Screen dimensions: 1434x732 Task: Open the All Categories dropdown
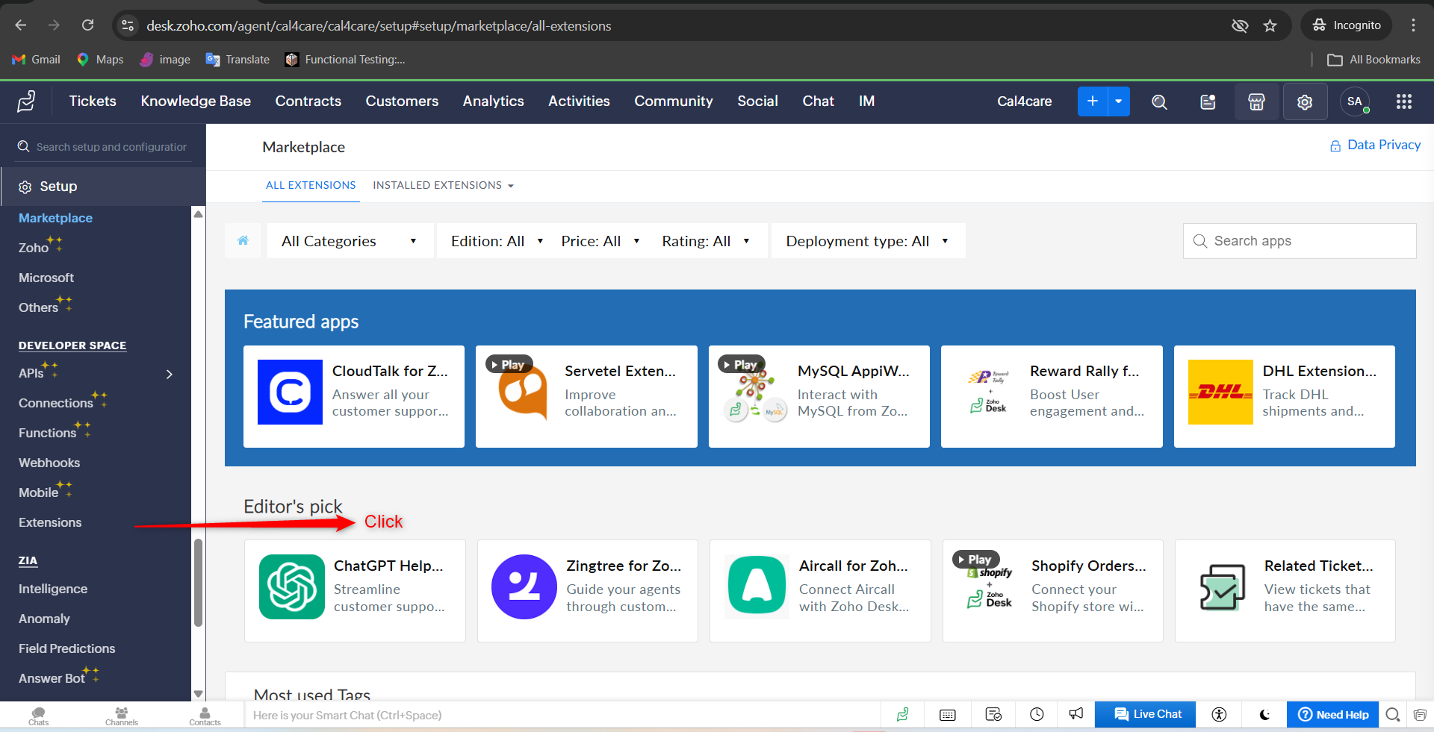tap(350, 241)
